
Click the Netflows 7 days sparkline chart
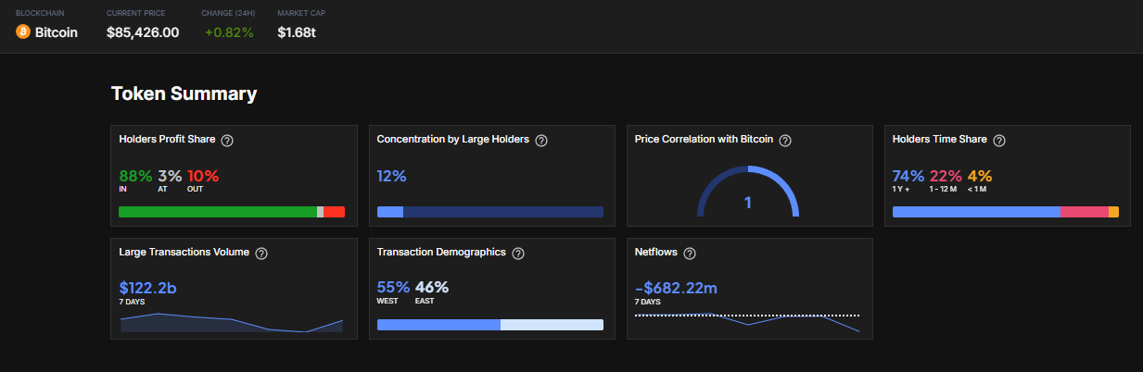tap(747, 321)
